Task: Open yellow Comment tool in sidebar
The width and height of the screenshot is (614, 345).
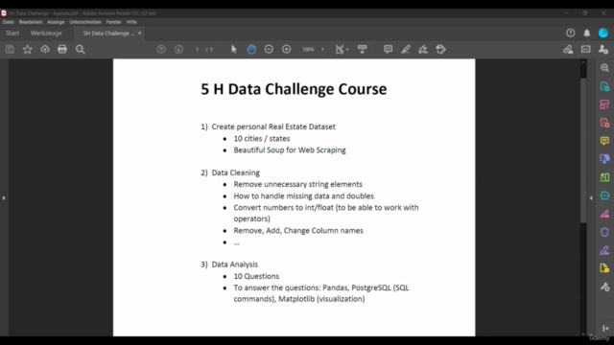Action: (x=604, y=141)
